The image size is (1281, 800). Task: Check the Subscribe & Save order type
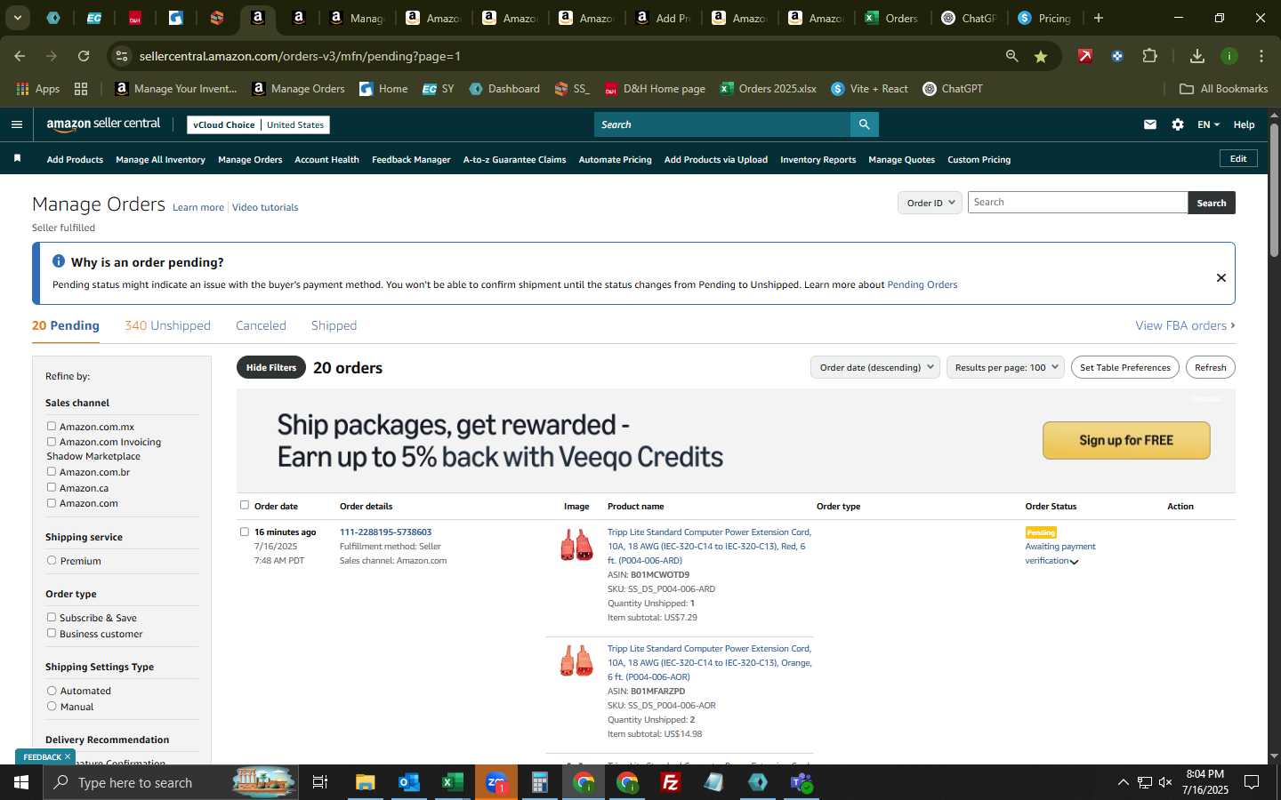pyautogui.click(x=52, y=617)
